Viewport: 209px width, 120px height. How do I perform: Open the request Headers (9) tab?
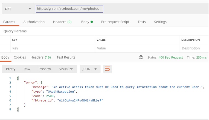[x=62, y=22]
